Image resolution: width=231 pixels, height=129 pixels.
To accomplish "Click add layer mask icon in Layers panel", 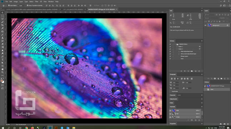I will click(215, 79).
